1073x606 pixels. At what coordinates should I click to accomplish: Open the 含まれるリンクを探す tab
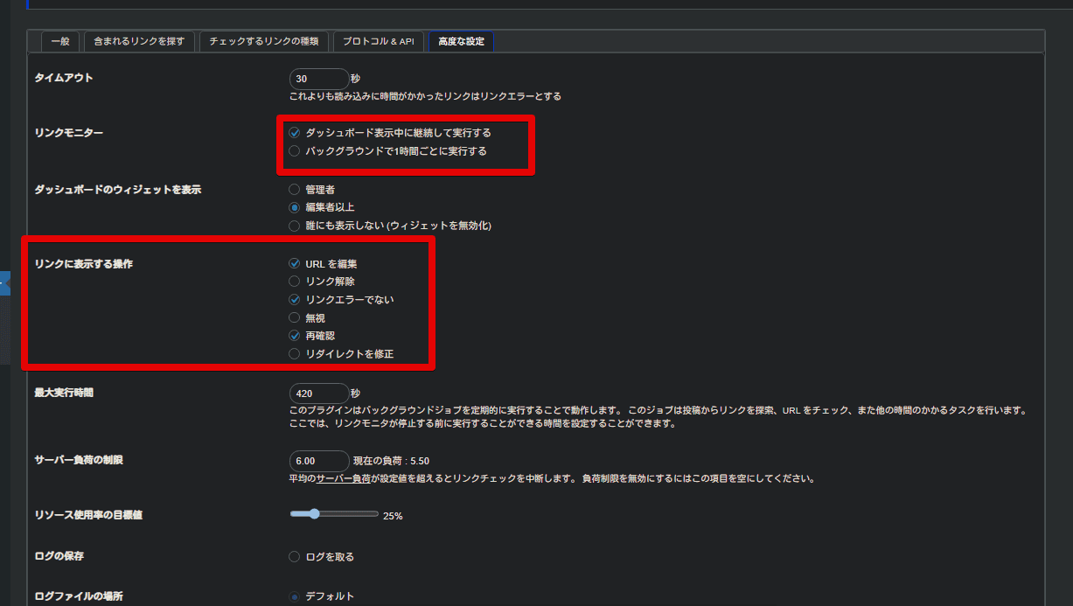coord(139,41)
